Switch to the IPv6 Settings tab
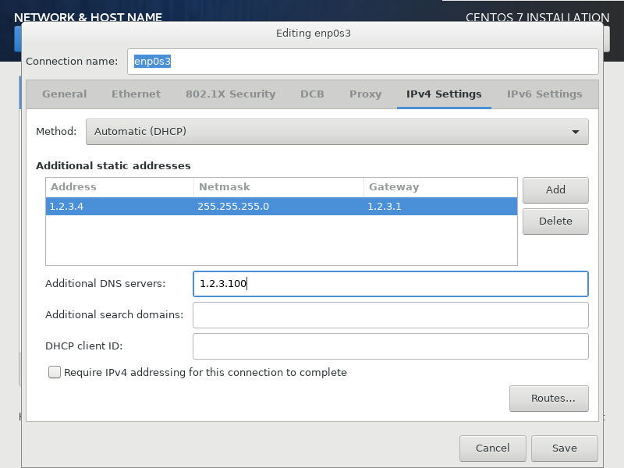The width and height of the screenshot is (624, 468). (x=544, y=94)
